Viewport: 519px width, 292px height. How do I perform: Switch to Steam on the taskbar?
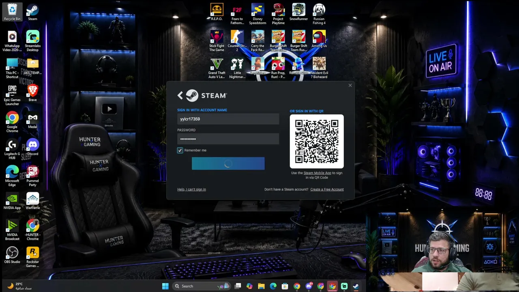click(356, 286)
